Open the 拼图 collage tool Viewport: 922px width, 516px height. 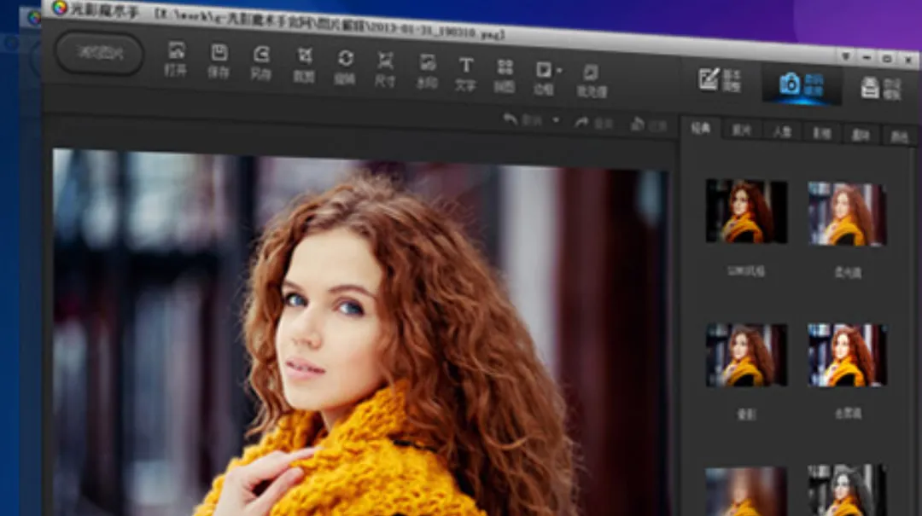tap(505, 76)
